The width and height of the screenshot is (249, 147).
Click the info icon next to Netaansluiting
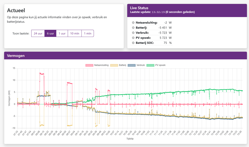coord(133,23)
